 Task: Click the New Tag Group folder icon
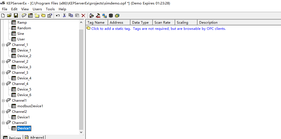(37, 16)
